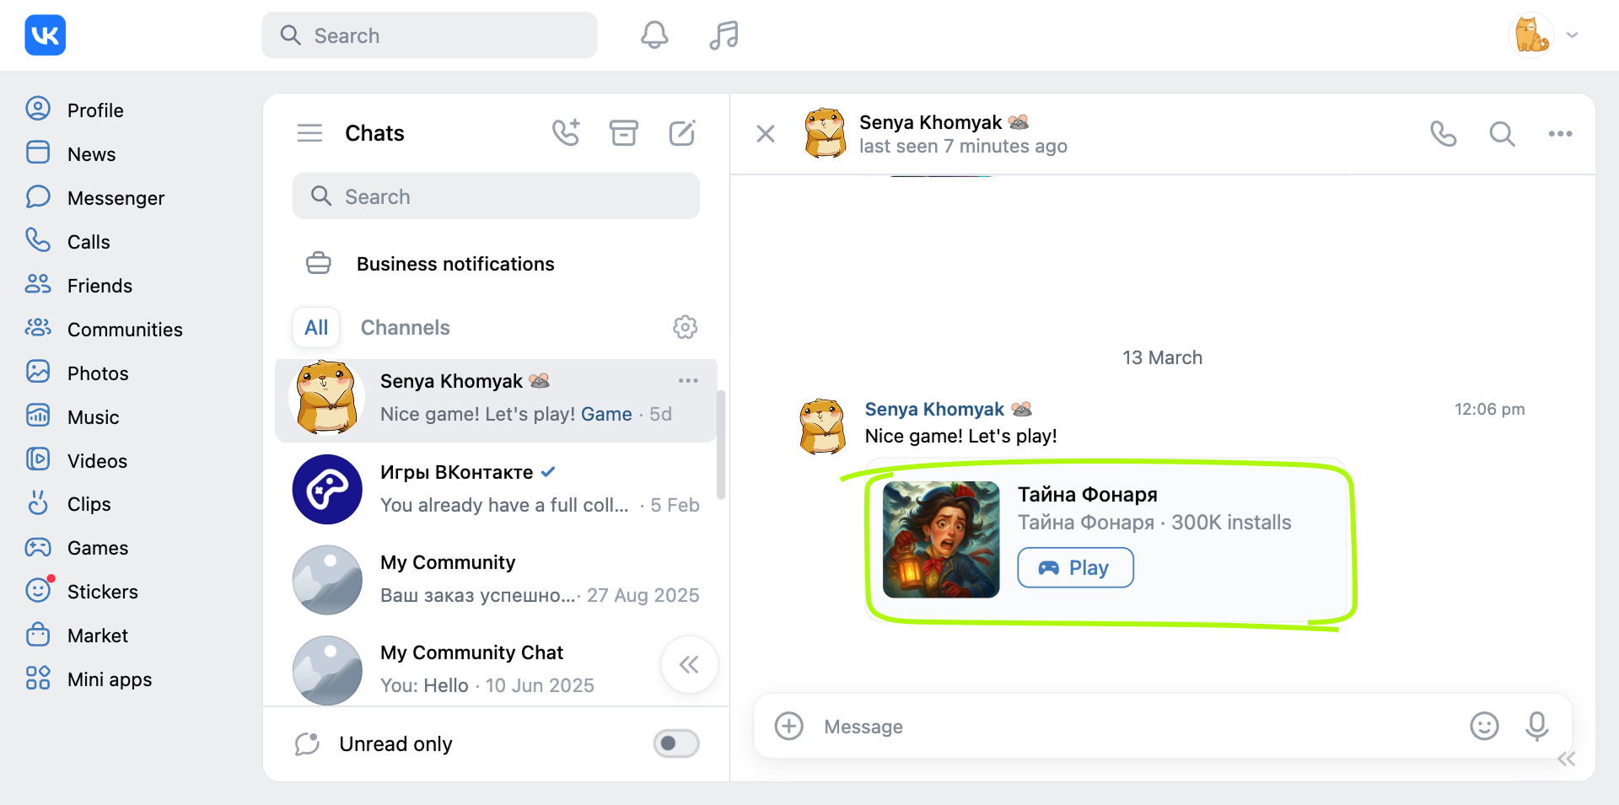
Task: Call Senya Khomyak with the phone icon
Action: pos(1443,133)
